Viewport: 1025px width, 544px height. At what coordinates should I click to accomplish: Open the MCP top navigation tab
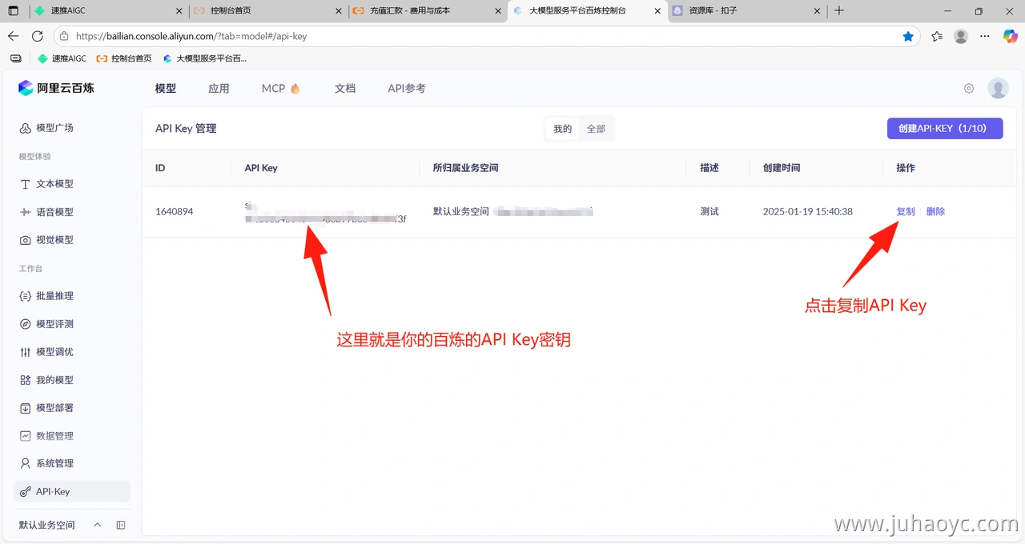280,89
